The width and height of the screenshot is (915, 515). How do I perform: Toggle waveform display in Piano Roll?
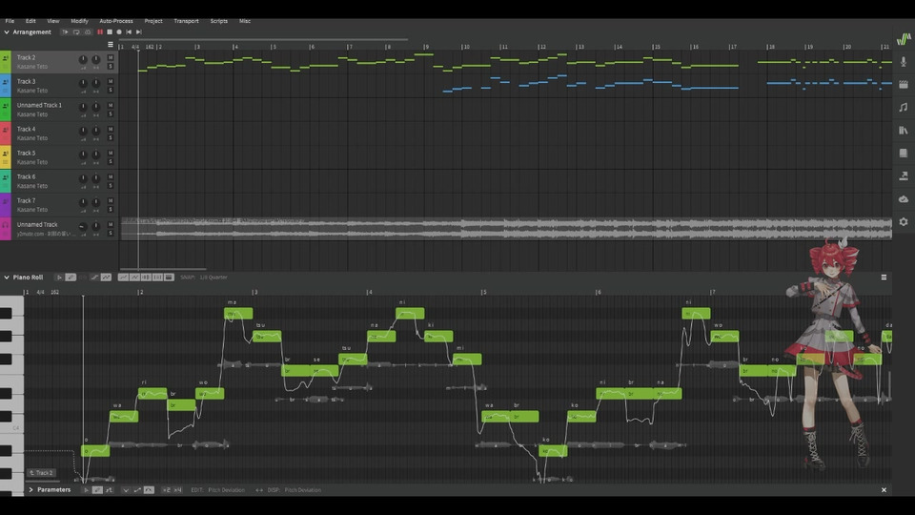[x=146, y=278]
